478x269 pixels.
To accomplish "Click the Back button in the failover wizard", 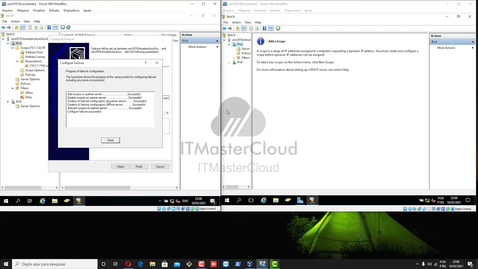I will click(x=120, y=167).
